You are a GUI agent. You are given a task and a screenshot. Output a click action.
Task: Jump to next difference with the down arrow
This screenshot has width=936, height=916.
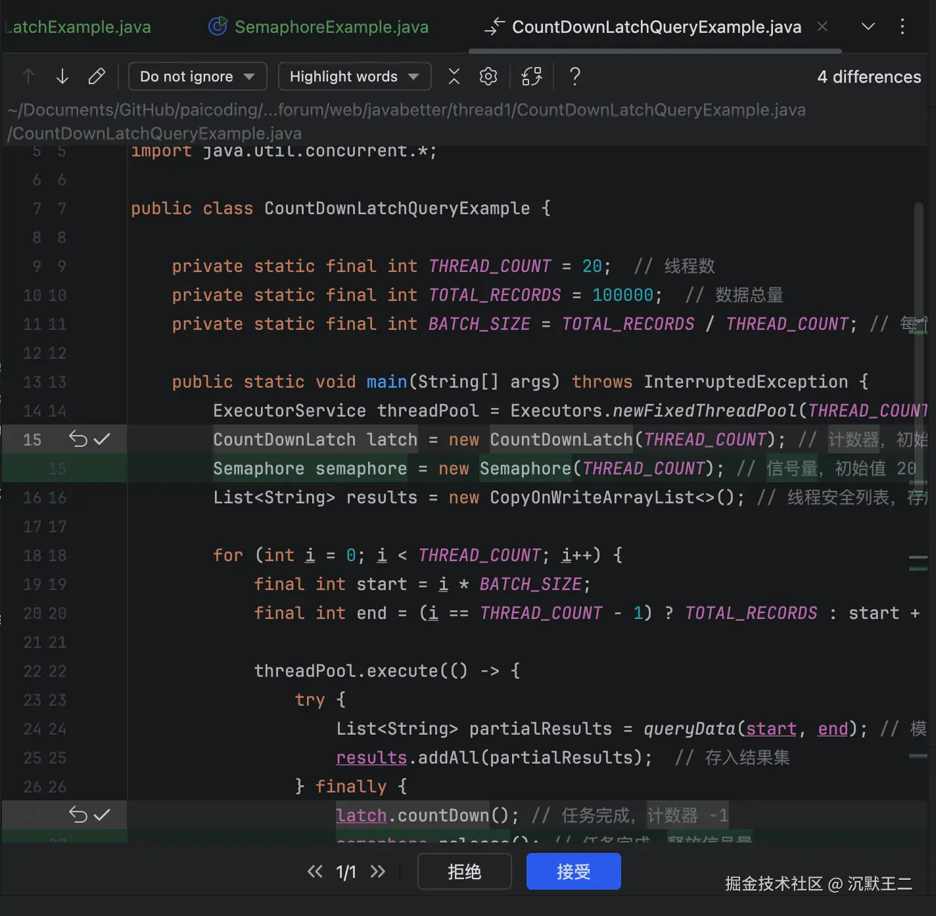62,76
